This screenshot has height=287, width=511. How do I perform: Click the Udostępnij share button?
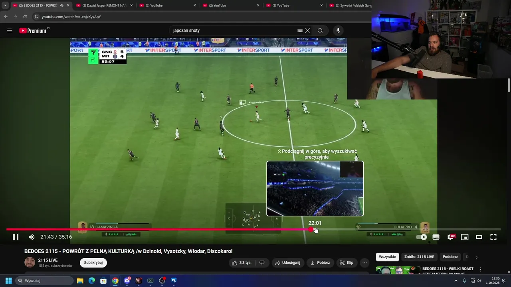[288, 263]
